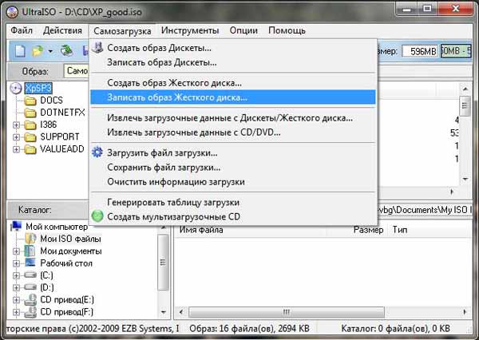Expand the I386 folder node

18,125
